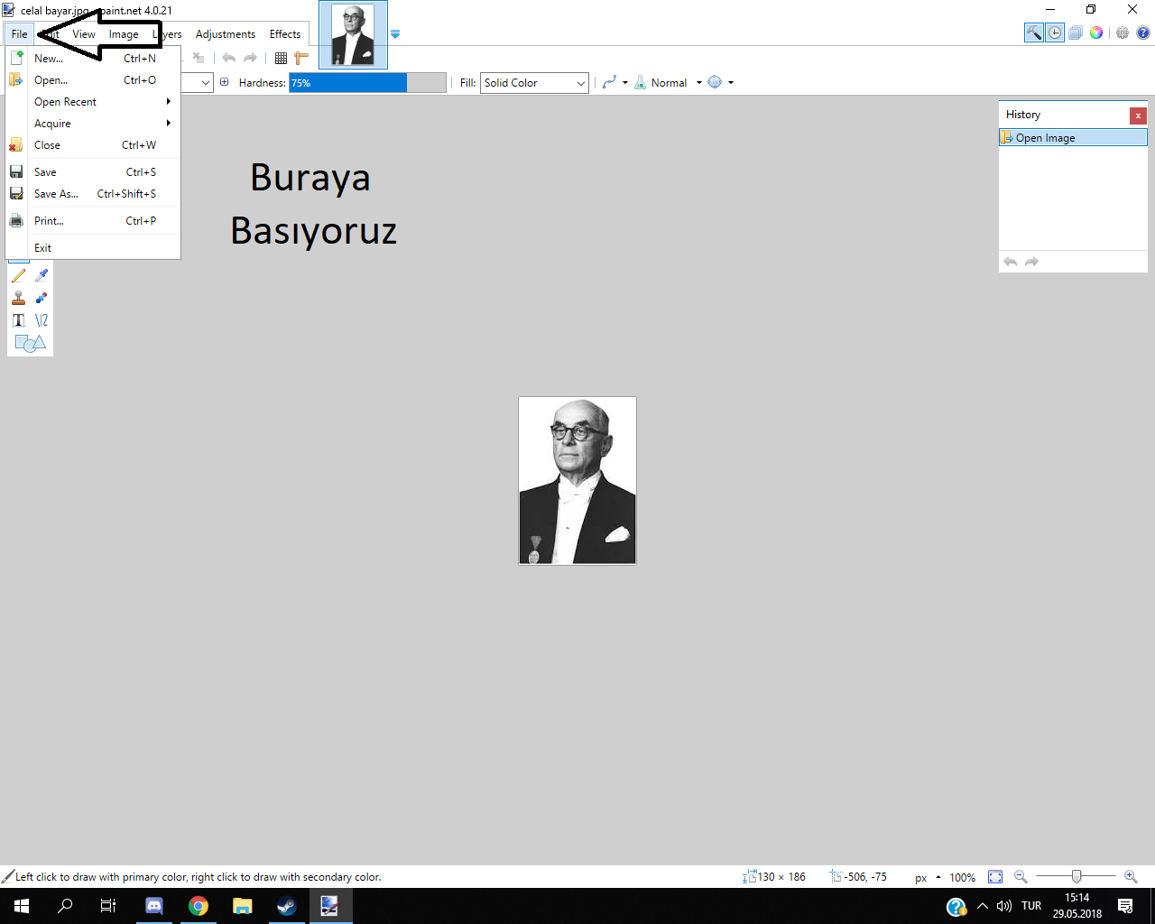Screen dimensions: 1155x924
Task: Select the Pencil tool
Action: coord(19,275)
